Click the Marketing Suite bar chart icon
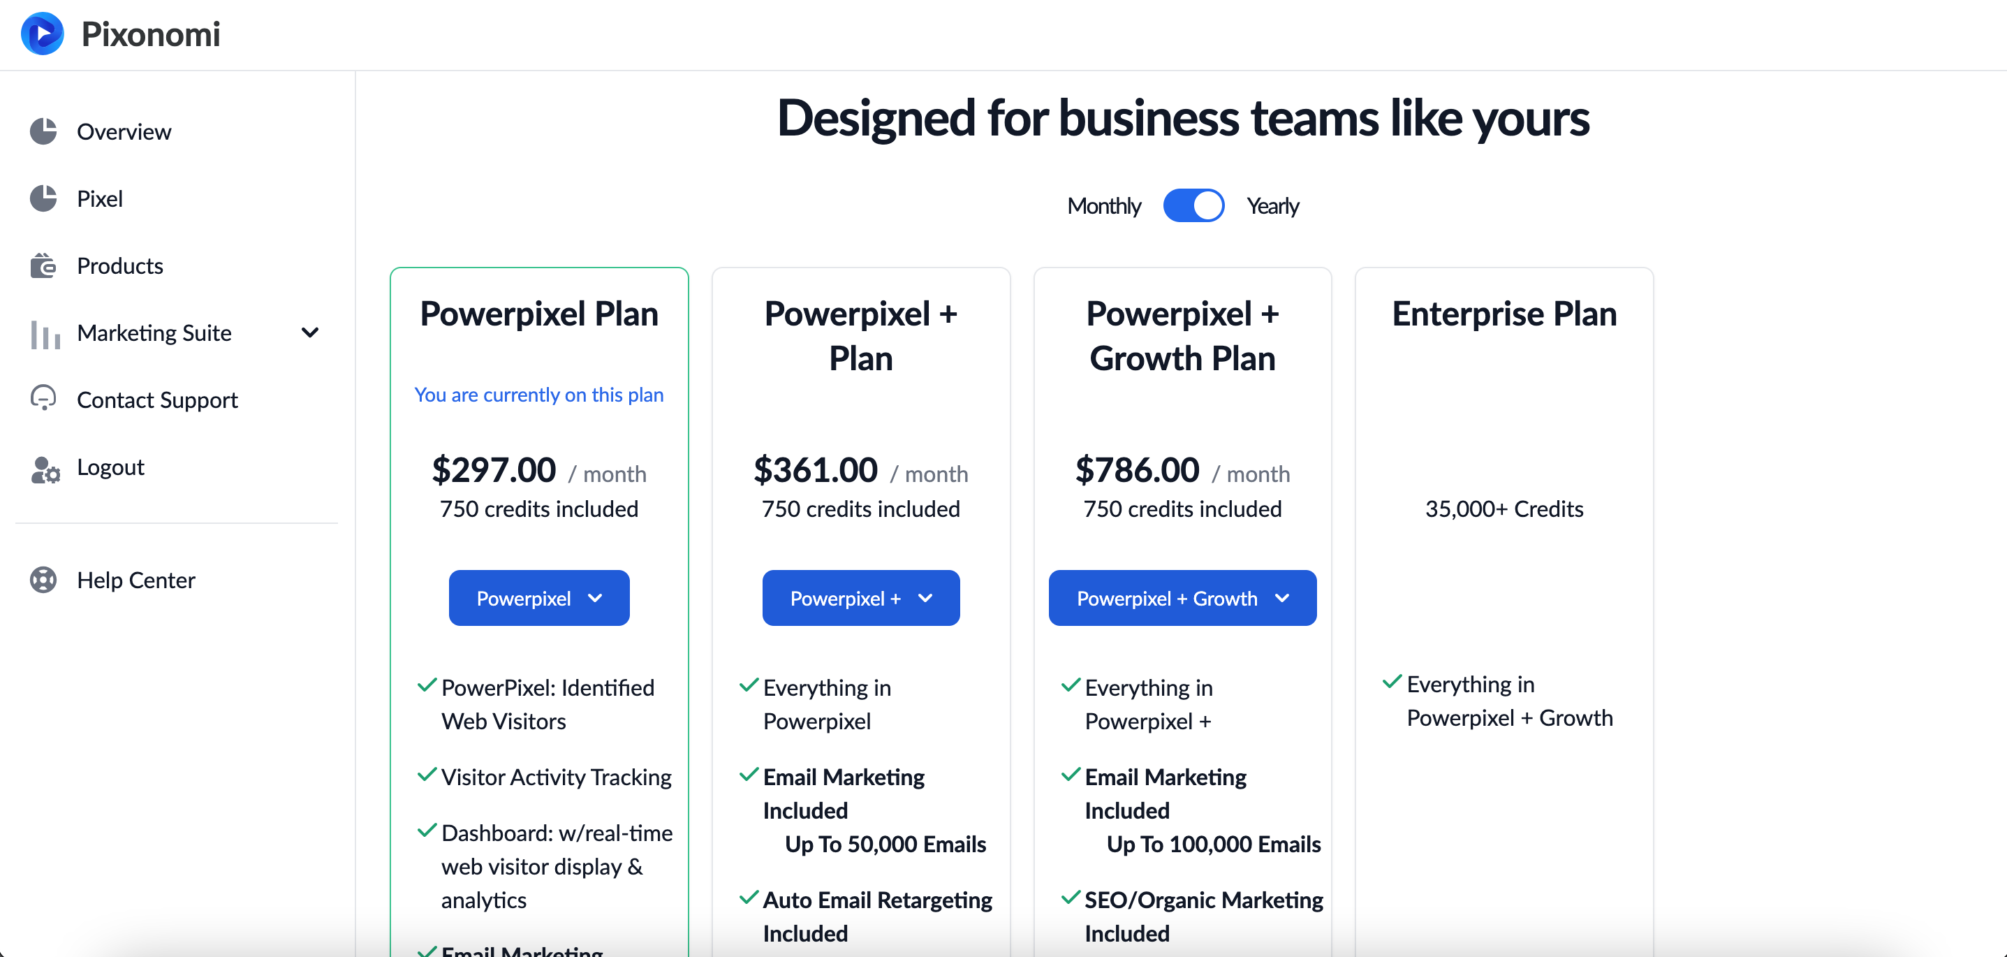 coord(45,333)
